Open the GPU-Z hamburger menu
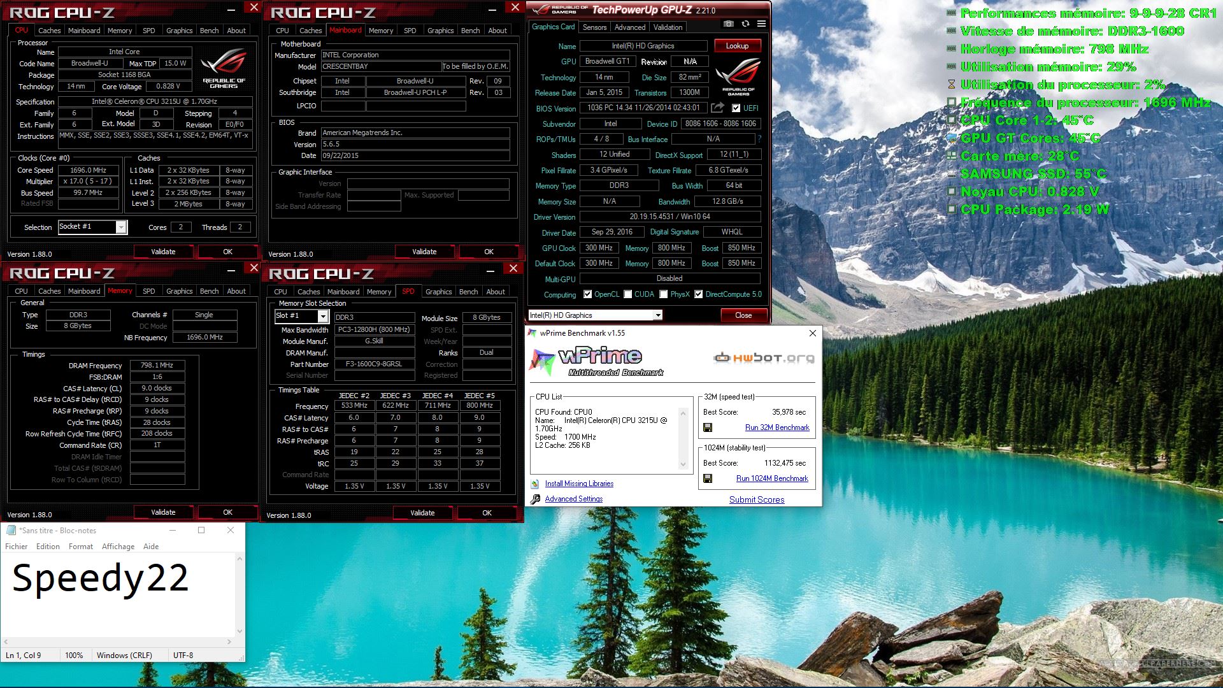The width and height of the screenshot is (1223, 688). (x=761, y=24)
